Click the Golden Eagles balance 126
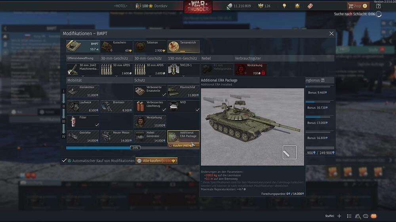396x222 pixels. coord(264,6)
